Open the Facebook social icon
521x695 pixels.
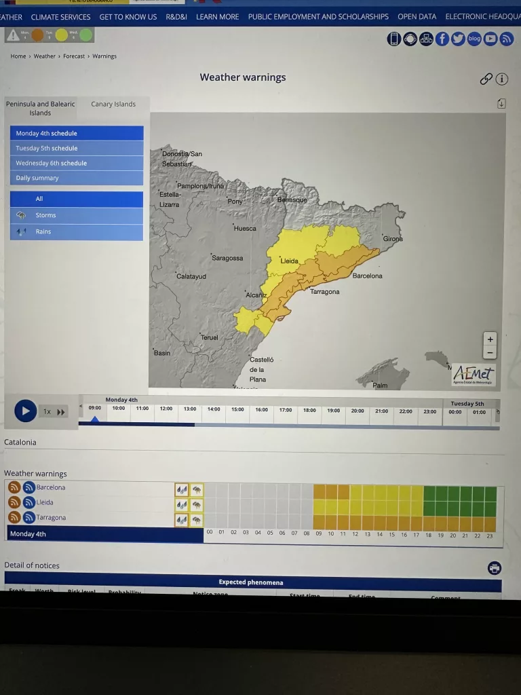tap(442, 39)
